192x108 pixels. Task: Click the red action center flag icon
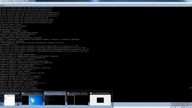pyautogui.click(x=181, y=104)
